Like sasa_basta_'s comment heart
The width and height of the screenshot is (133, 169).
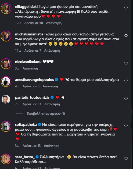[x=126, y=158]
